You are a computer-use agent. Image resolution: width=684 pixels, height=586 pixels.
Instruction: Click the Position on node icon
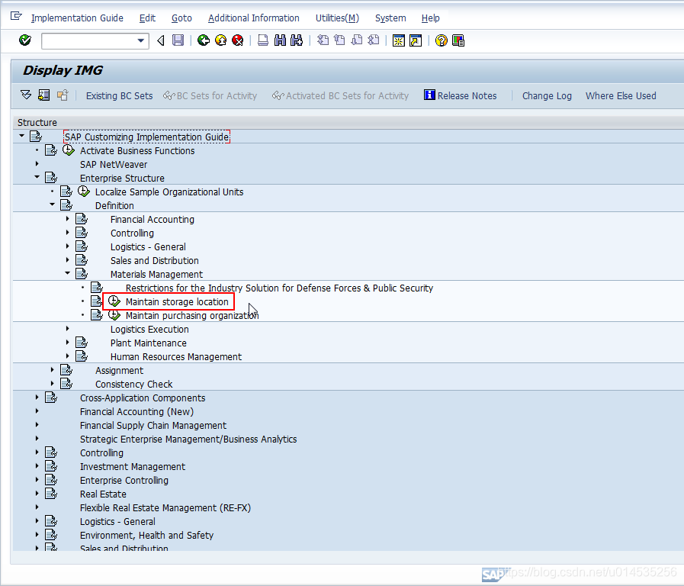click(x=44, y=95)
